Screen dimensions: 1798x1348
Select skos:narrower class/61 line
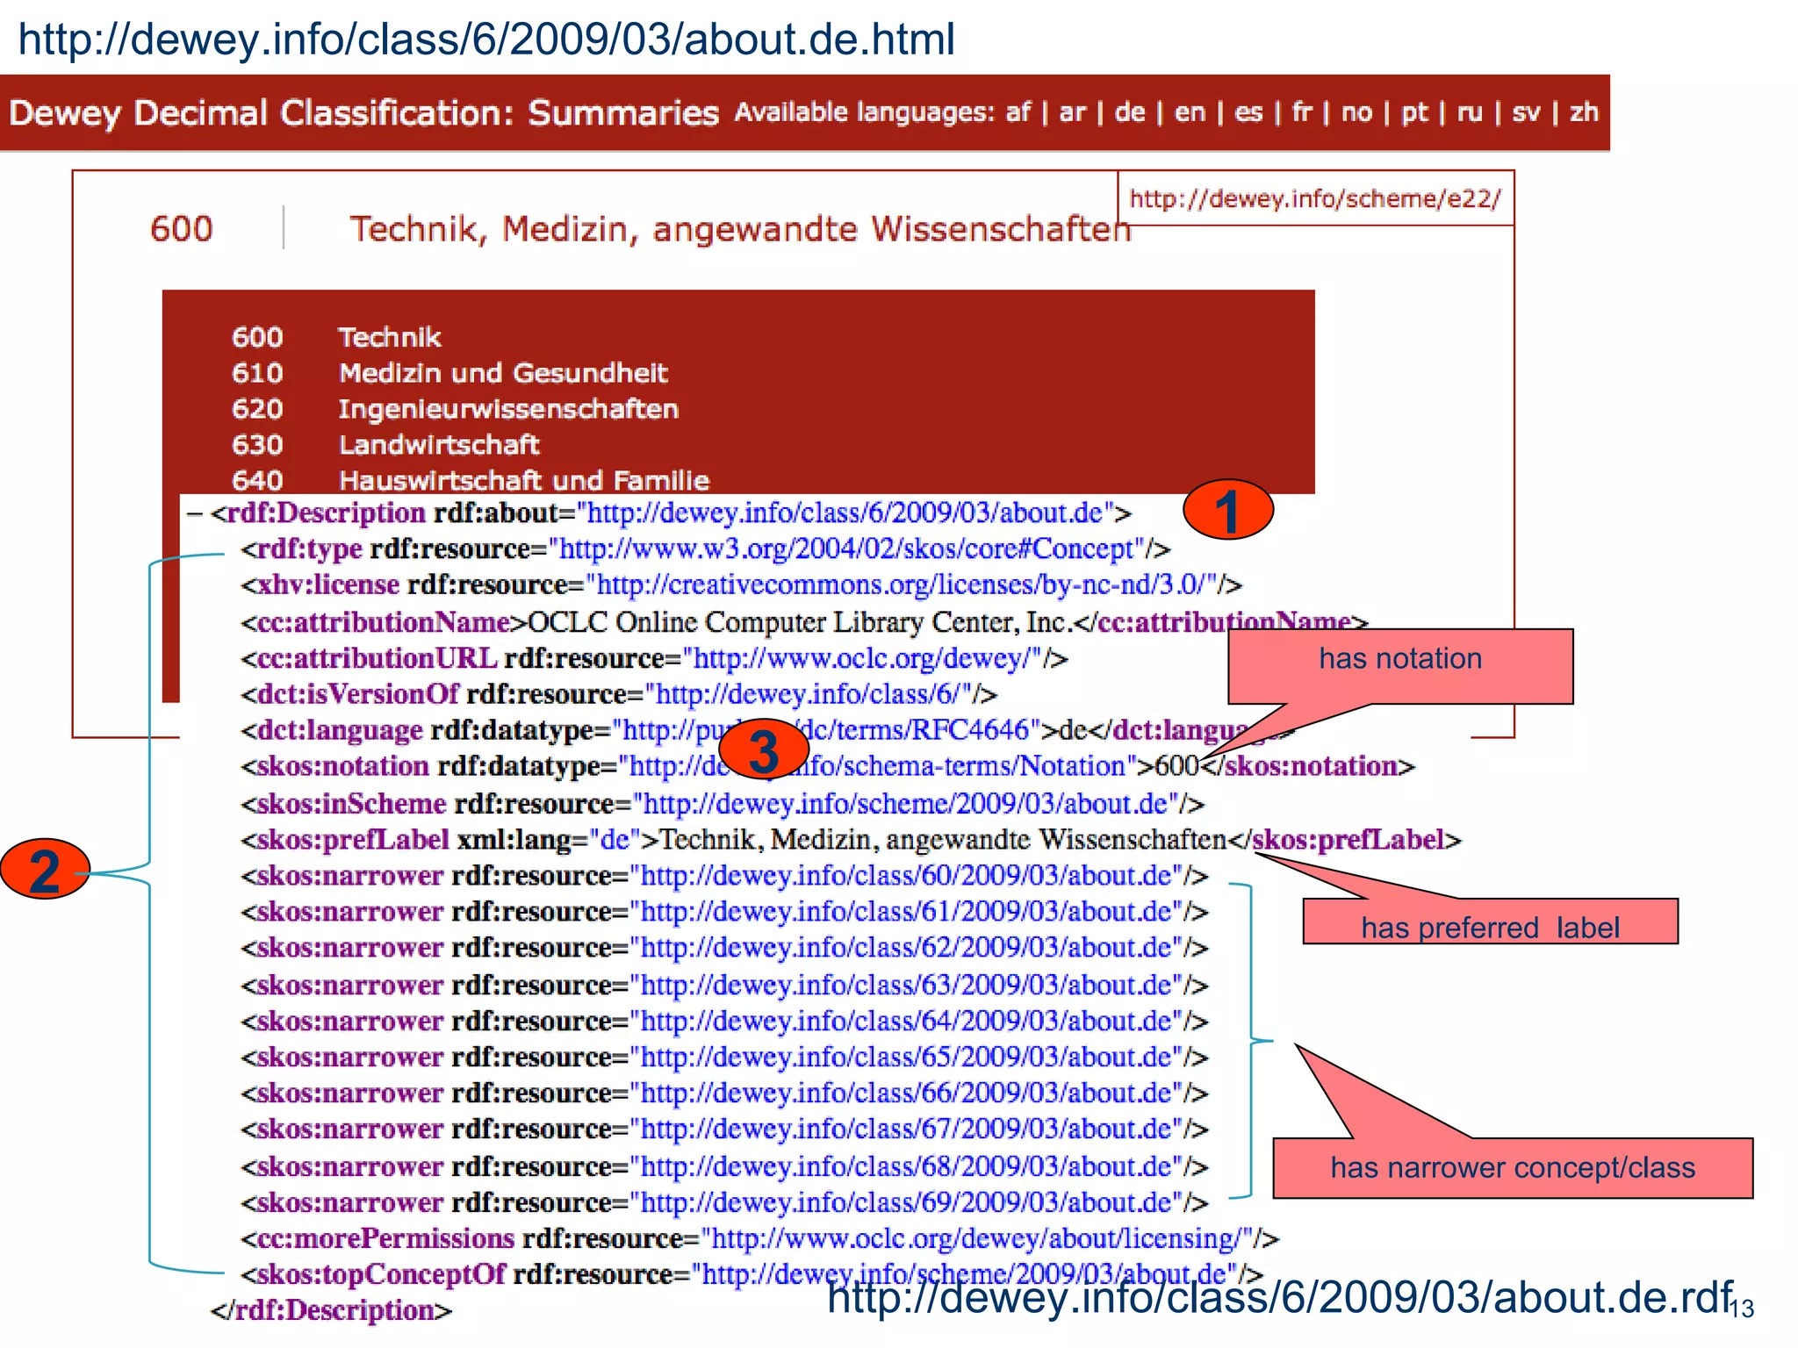click(725, 913)
